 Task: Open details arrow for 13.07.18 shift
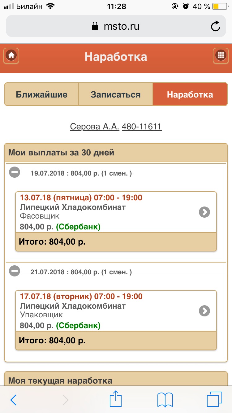204,212
